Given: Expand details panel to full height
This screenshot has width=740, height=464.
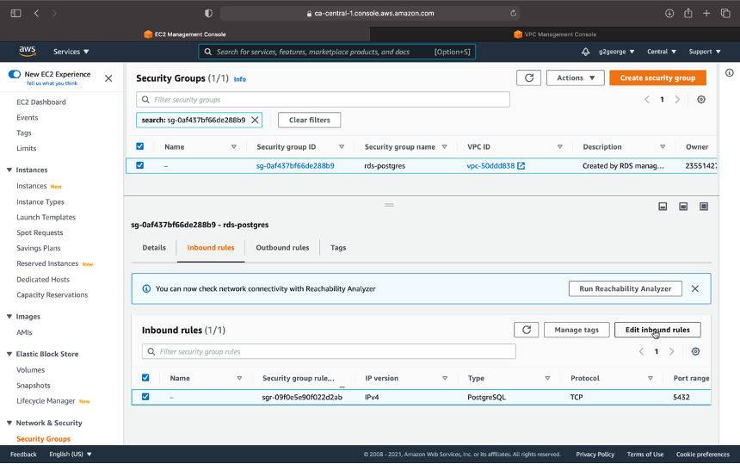Looking at the screenshot, I should pos(704,207).
